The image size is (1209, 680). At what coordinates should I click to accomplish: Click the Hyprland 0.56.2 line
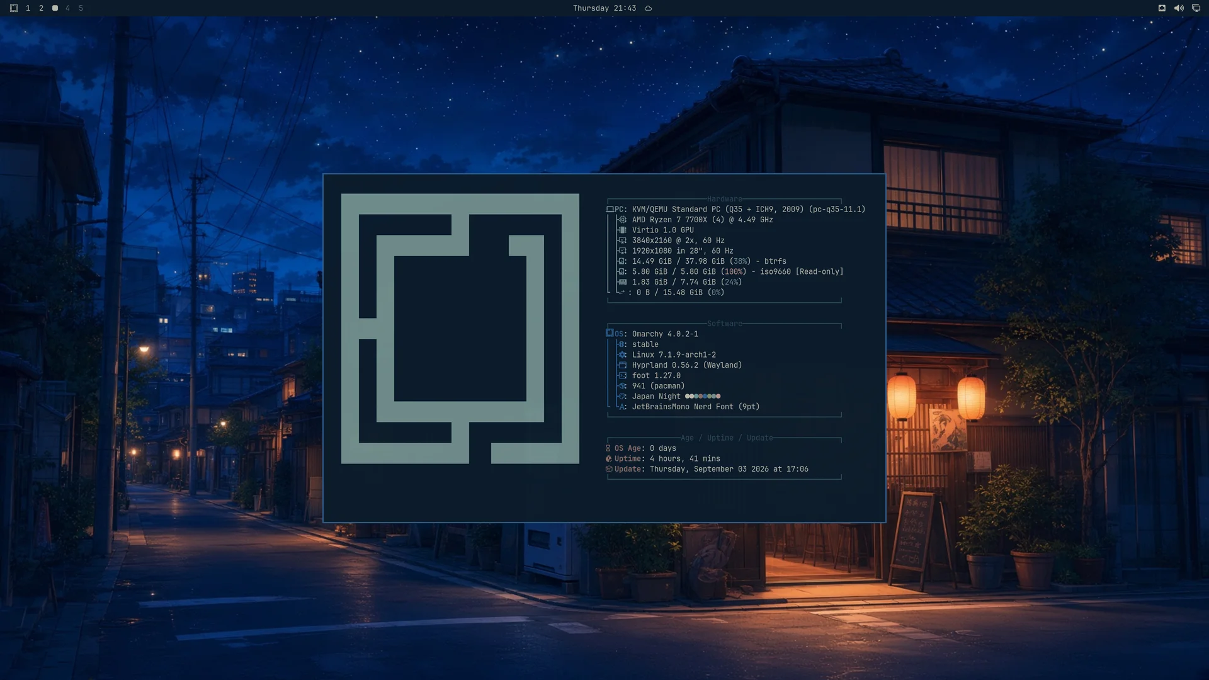pyautogui.click(x=687, y=365)
